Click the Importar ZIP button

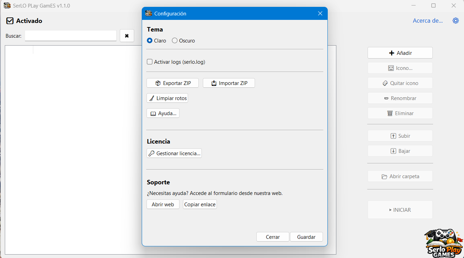(x=229, y=83)
